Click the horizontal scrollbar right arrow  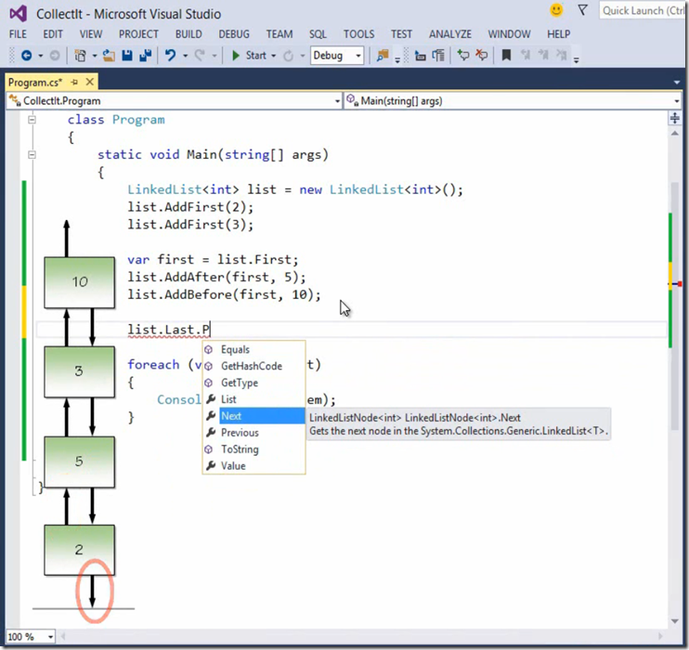[659, 636]
